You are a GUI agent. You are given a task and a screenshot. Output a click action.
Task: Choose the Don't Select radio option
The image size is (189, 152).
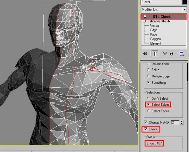[148, 98]
